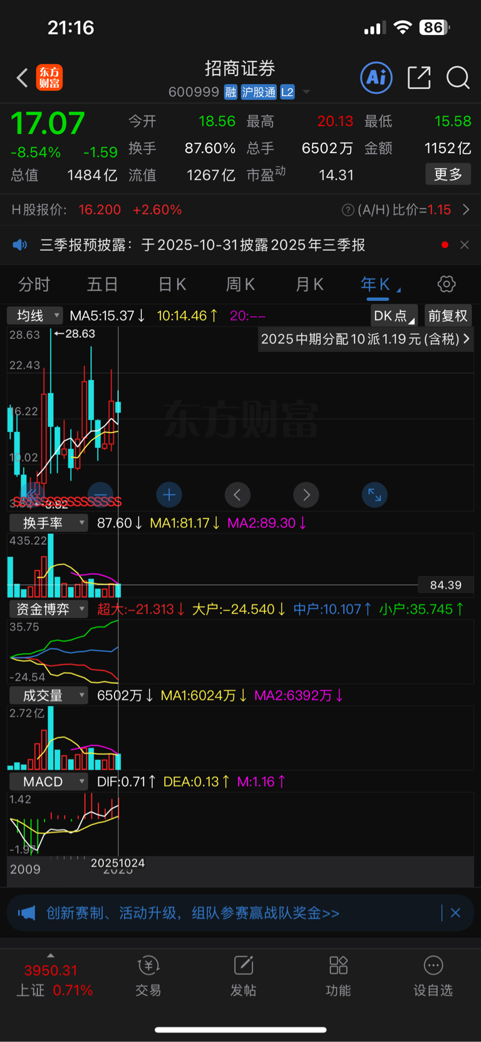
Task: Open the 资金博弈 indicator dropdown
Action: pyautogui.click(x=48, y=609)
